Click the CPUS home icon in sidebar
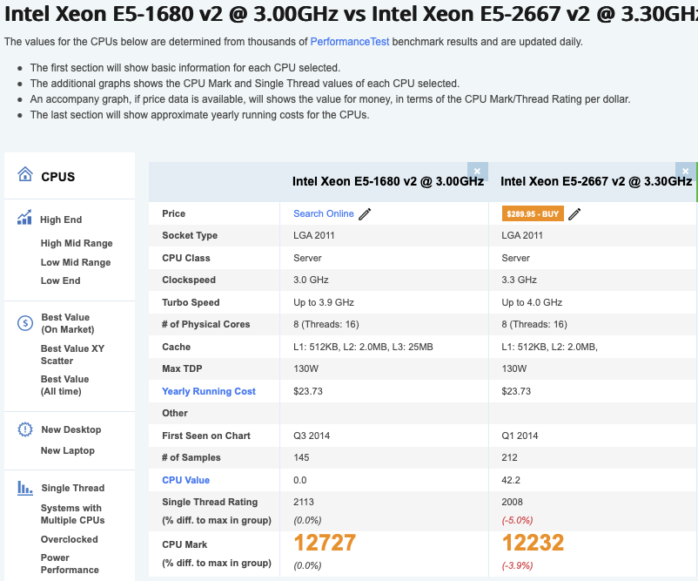The height and width of the screenshot is (581, 698). tap(25, 175)
